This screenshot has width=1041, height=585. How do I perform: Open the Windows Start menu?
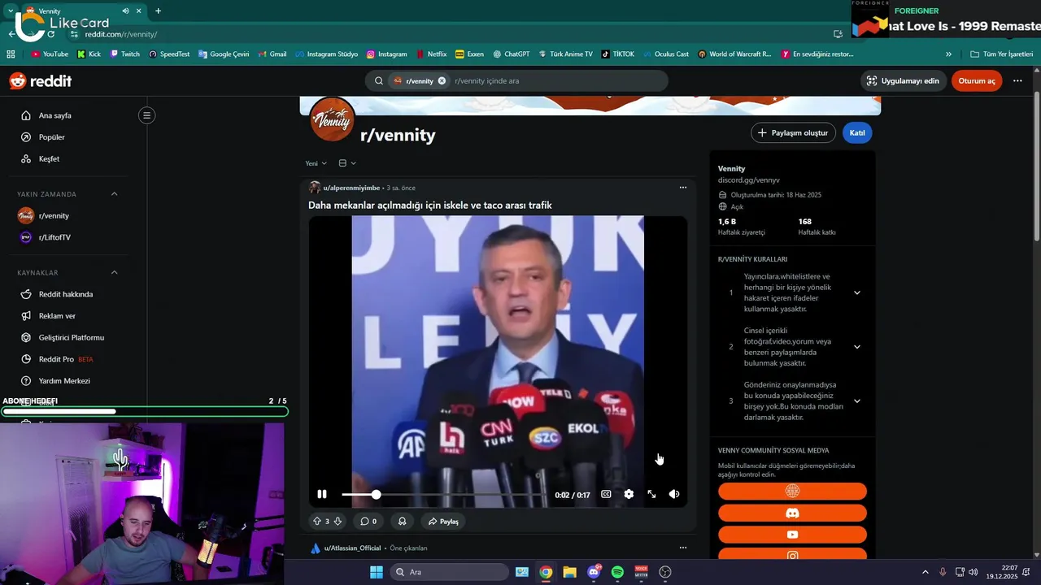coord(377,572)
